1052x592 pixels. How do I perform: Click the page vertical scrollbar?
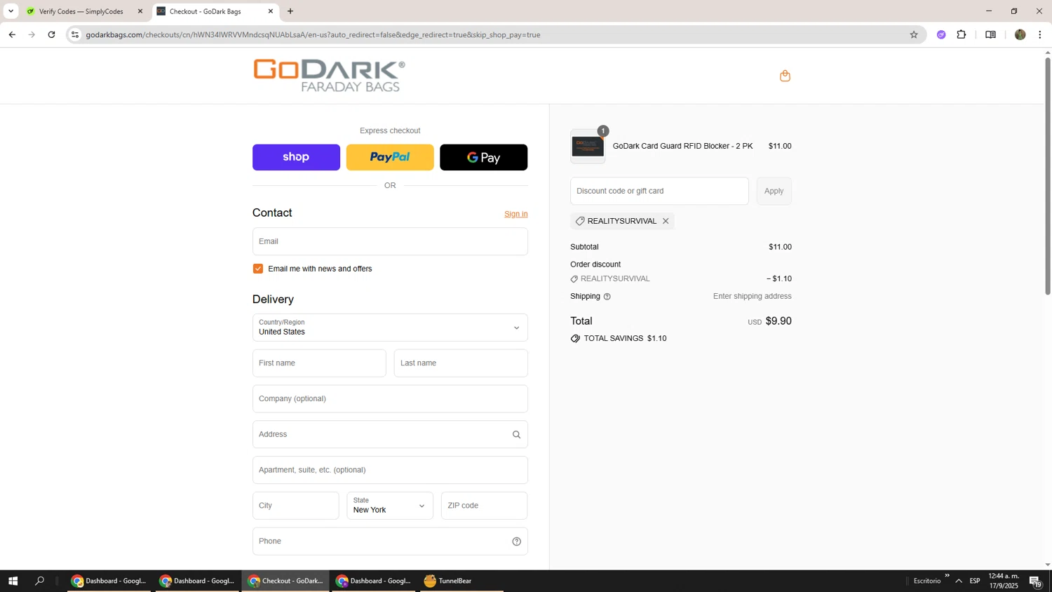point(1048,175)
